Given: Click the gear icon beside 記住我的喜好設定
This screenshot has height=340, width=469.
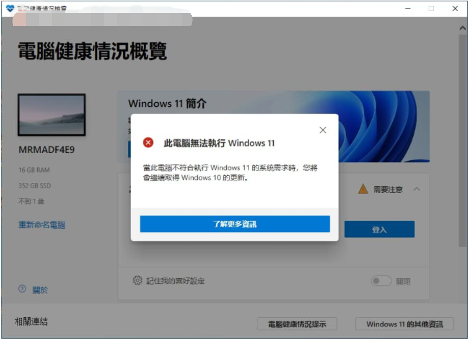Looking at the screenshot, I should 137,281.
